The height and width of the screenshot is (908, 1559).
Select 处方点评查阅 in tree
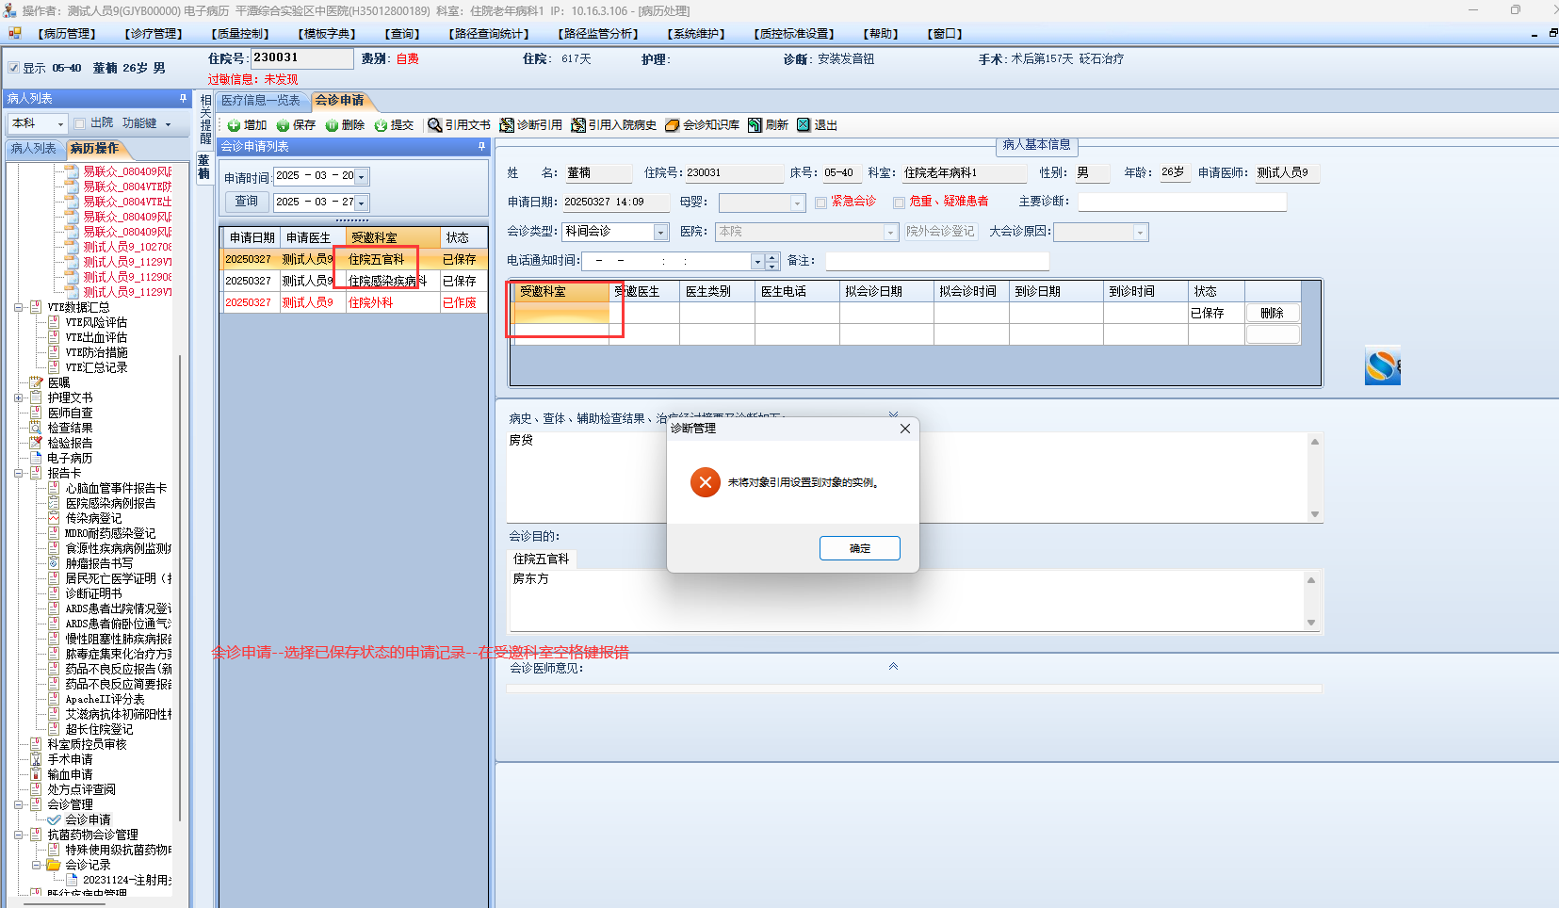82,789
